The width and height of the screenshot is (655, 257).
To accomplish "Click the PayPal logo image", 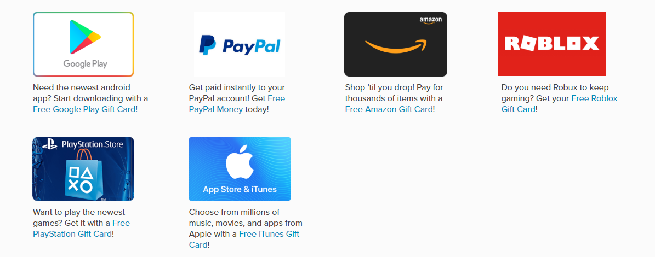I will click(240, 44).
